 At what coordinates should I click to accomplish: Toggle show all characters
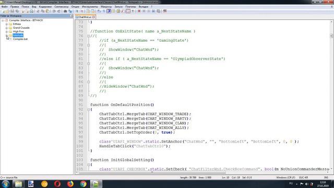click(104, 11)
